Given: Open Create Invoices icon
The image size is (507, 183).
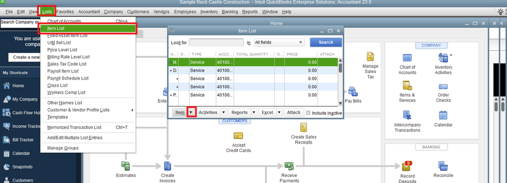Looking at the screenshot, I should pyautogui.click(x=167, y=166).
